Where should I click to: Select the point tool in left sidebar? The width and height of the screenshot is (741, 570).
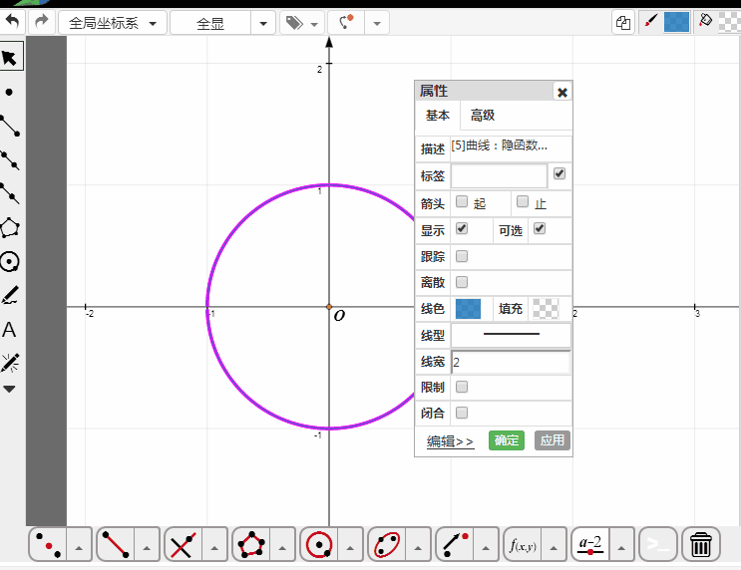9,92
